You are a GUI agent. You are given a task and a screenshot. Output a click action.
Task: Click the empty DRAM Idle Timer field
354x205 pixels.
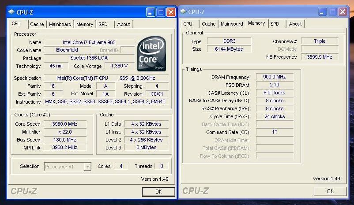(275, 140)
